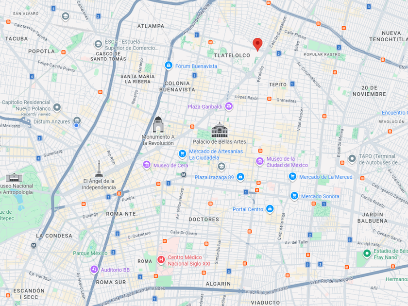
Task: Click the ESCA Escuela Superior de Comercio school icon
Action: tap(98, 44)
